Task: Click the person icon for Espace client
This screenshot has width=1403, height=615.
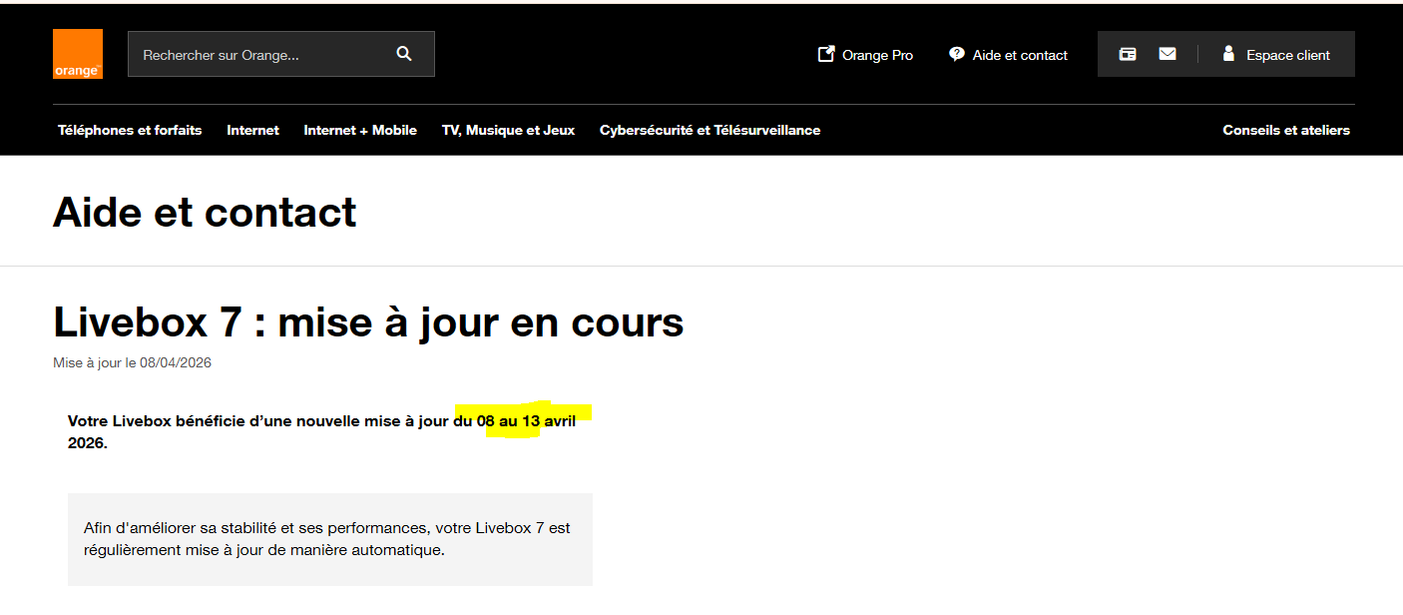Action: click(x=1228, y=54)
